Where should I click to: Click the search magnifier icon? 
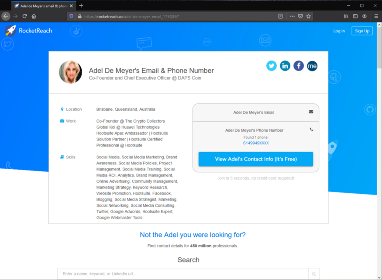click(314, 274)
